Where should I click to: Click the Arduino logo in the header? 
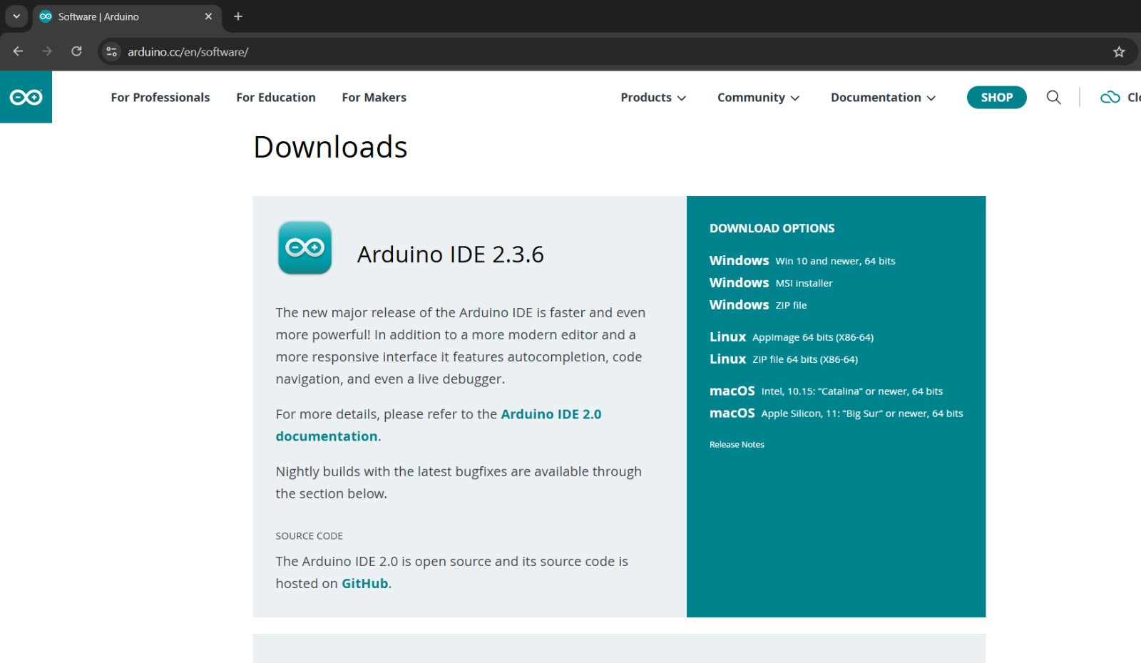click(x=26, y=97)
